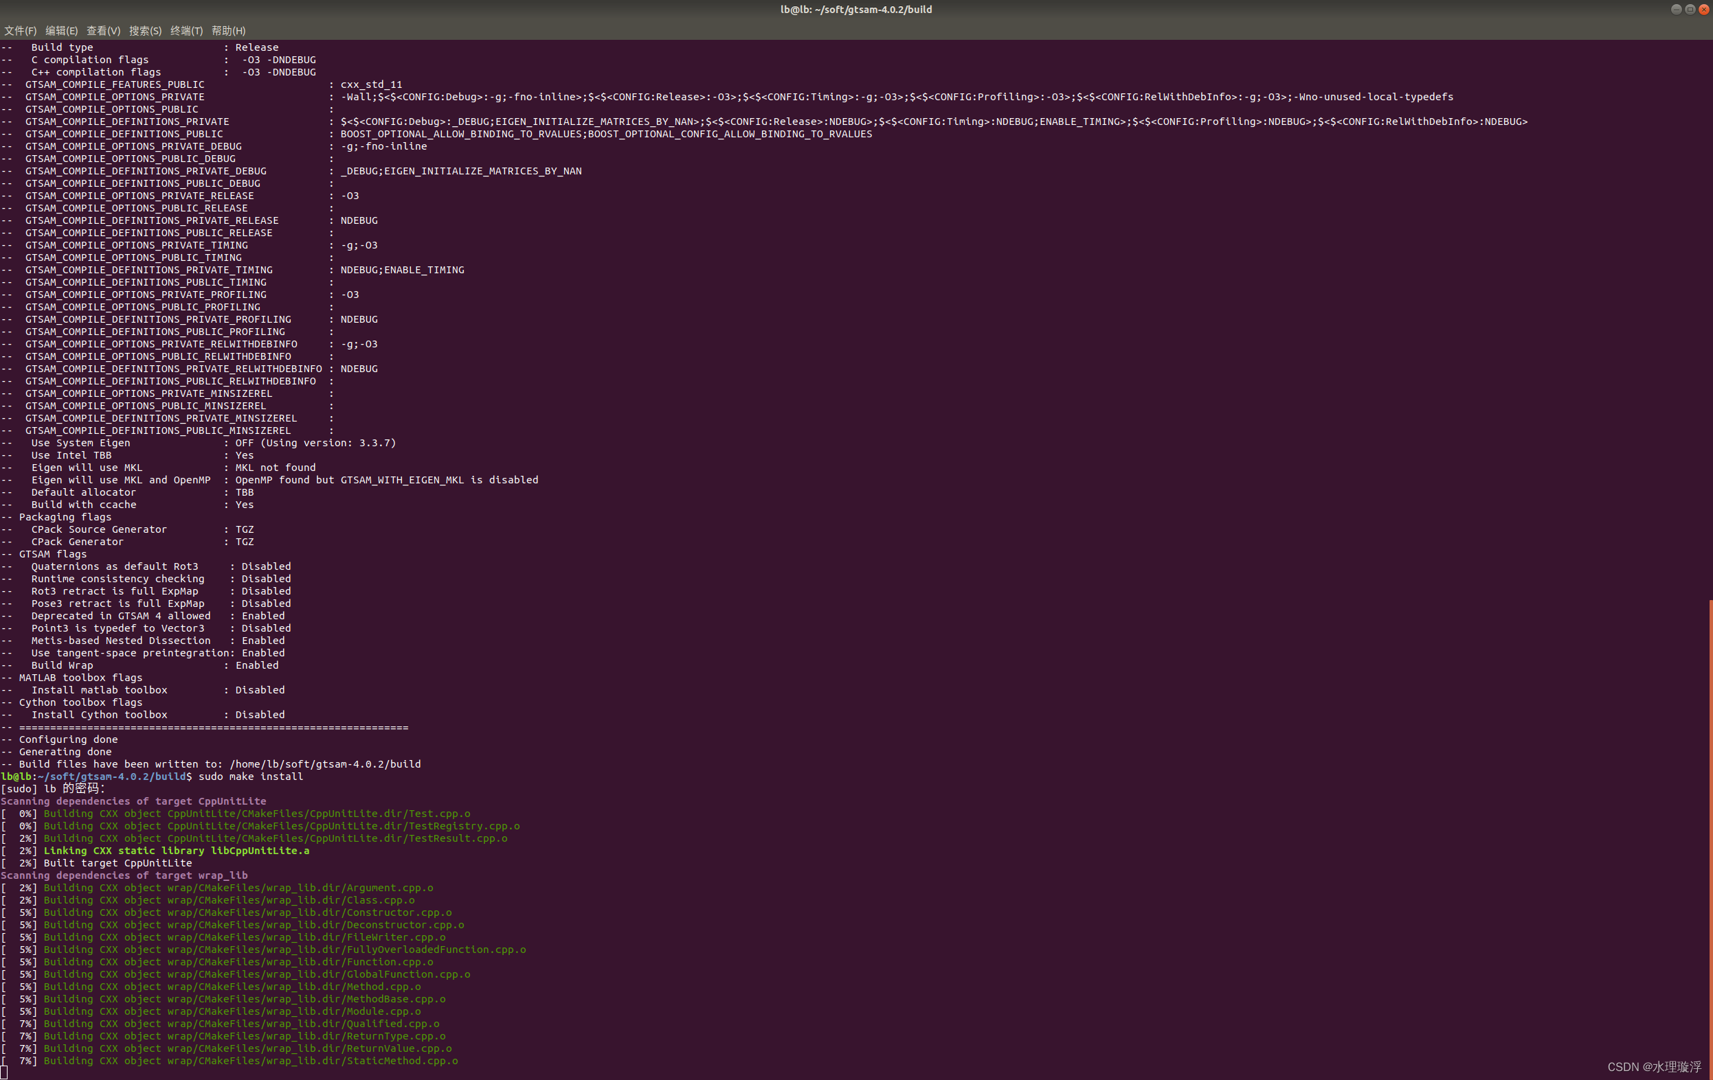Click the StaticMethod.cpp.o build line

(250, 1061)
